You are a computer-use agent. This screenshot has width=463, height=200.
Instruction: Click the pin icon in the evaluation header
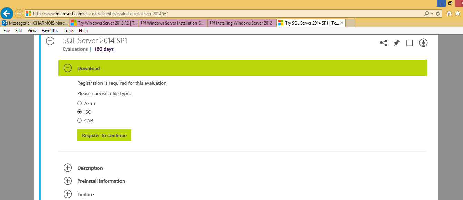click(397, 43)
